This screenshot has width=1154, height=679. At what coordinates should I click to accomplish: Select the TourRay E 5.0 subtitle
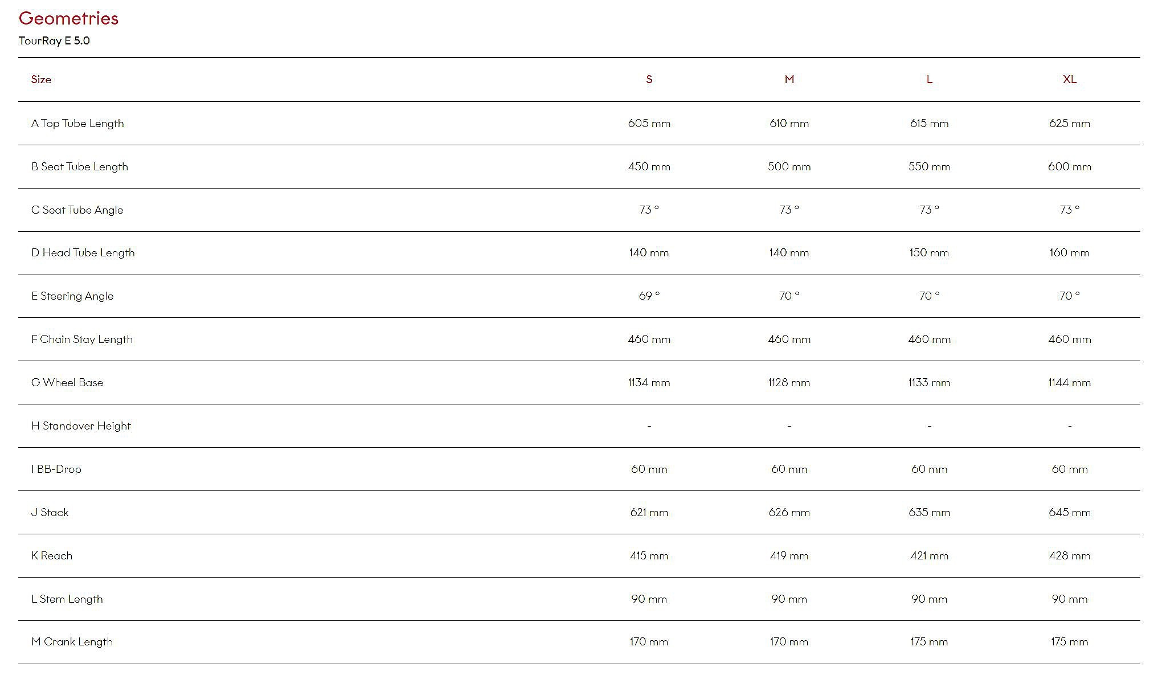click(x=54, y=40)
